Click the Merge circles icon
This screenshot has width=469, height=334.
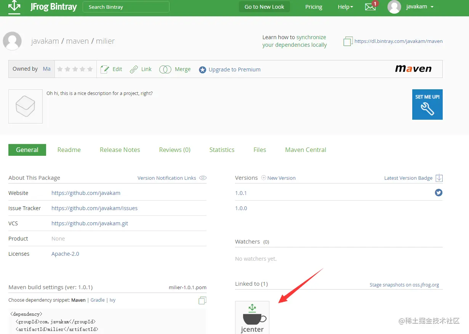pyautogui.click(x=165, y=69)
